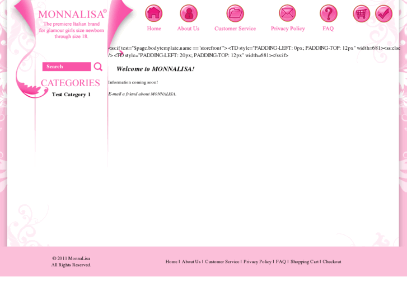Click the Home house icon
Screen dimensions: 407x305
tap(153, 13)
